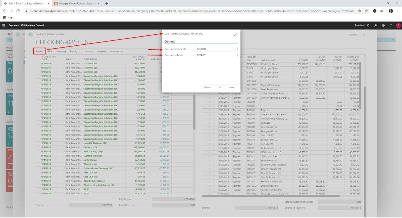Click the notification bell icon in header
Viewport: 402px width, 218px height.
(368, 25)
